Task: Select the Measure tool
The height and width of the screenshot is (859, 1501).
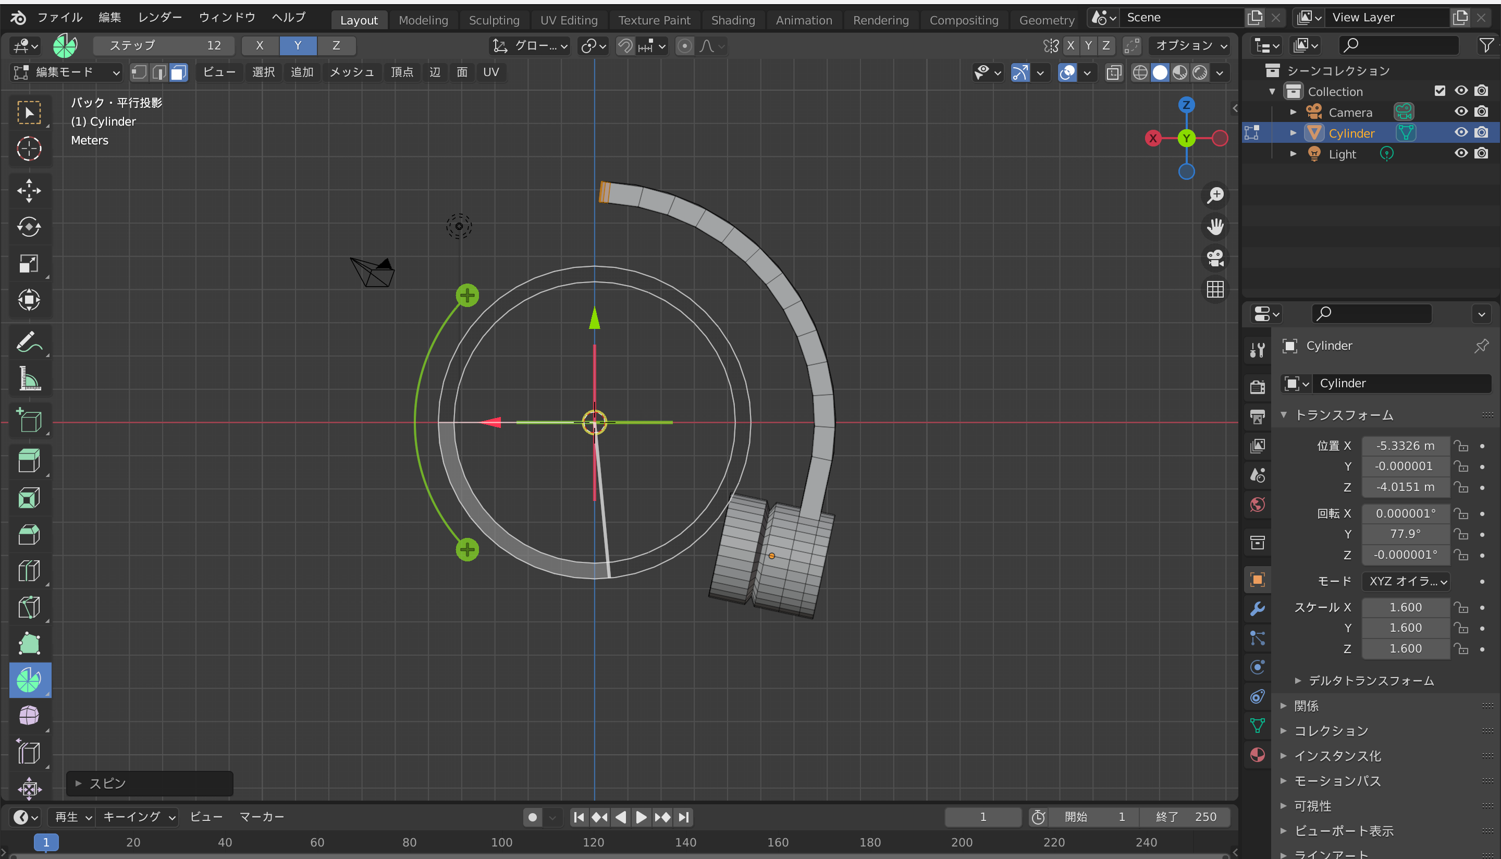Action: point(28,378)
